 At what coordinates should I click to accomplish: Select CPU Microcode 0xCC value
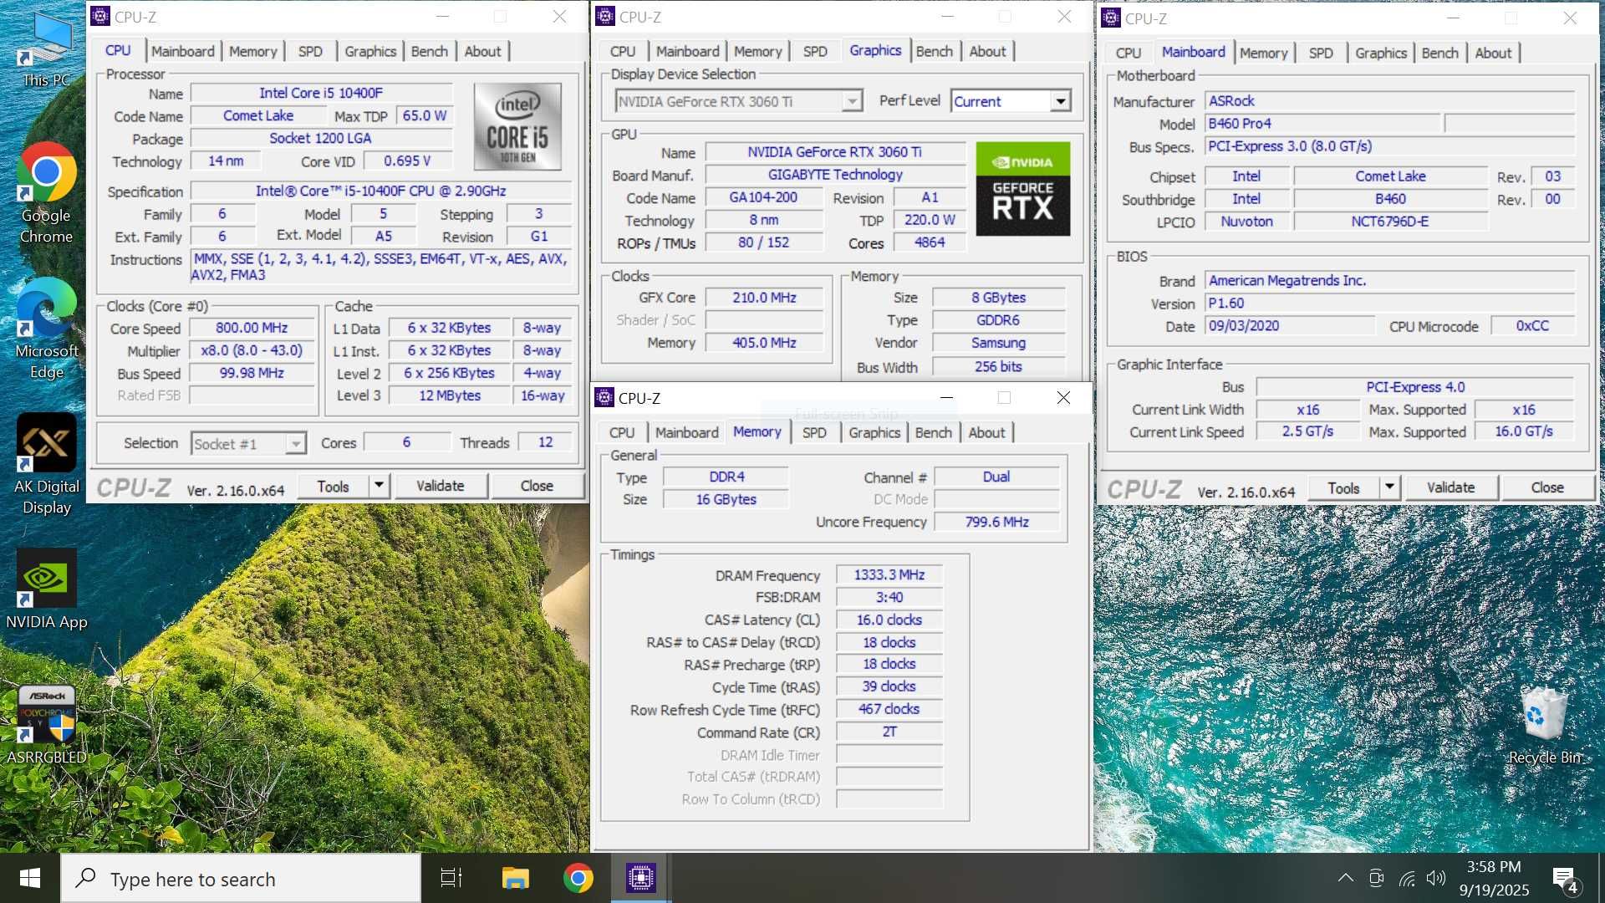(x=1532, y=325)
